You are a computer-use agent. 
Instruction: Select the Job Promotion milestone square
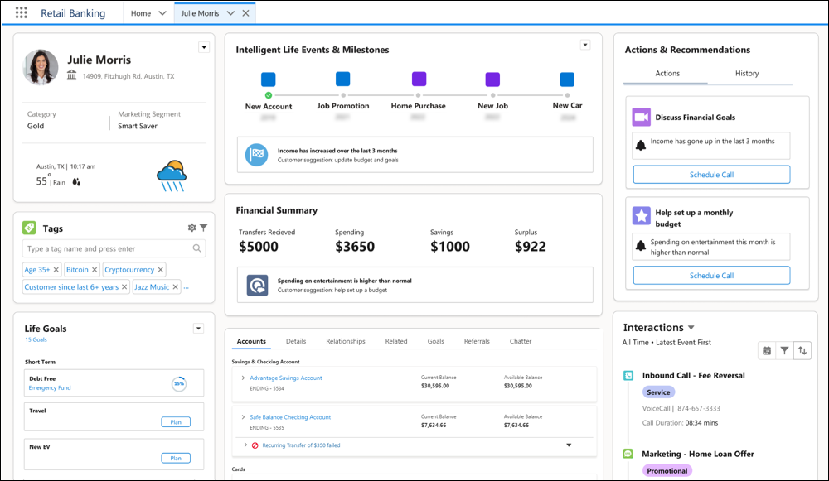342,79
